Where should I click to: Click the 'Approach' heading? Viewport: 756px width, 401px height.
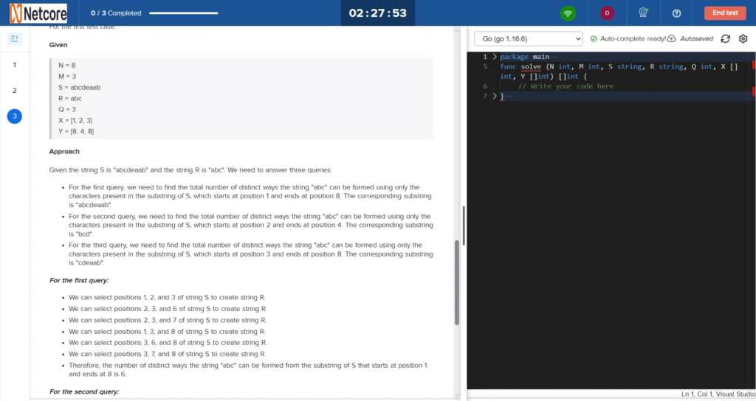click(64, 151)
